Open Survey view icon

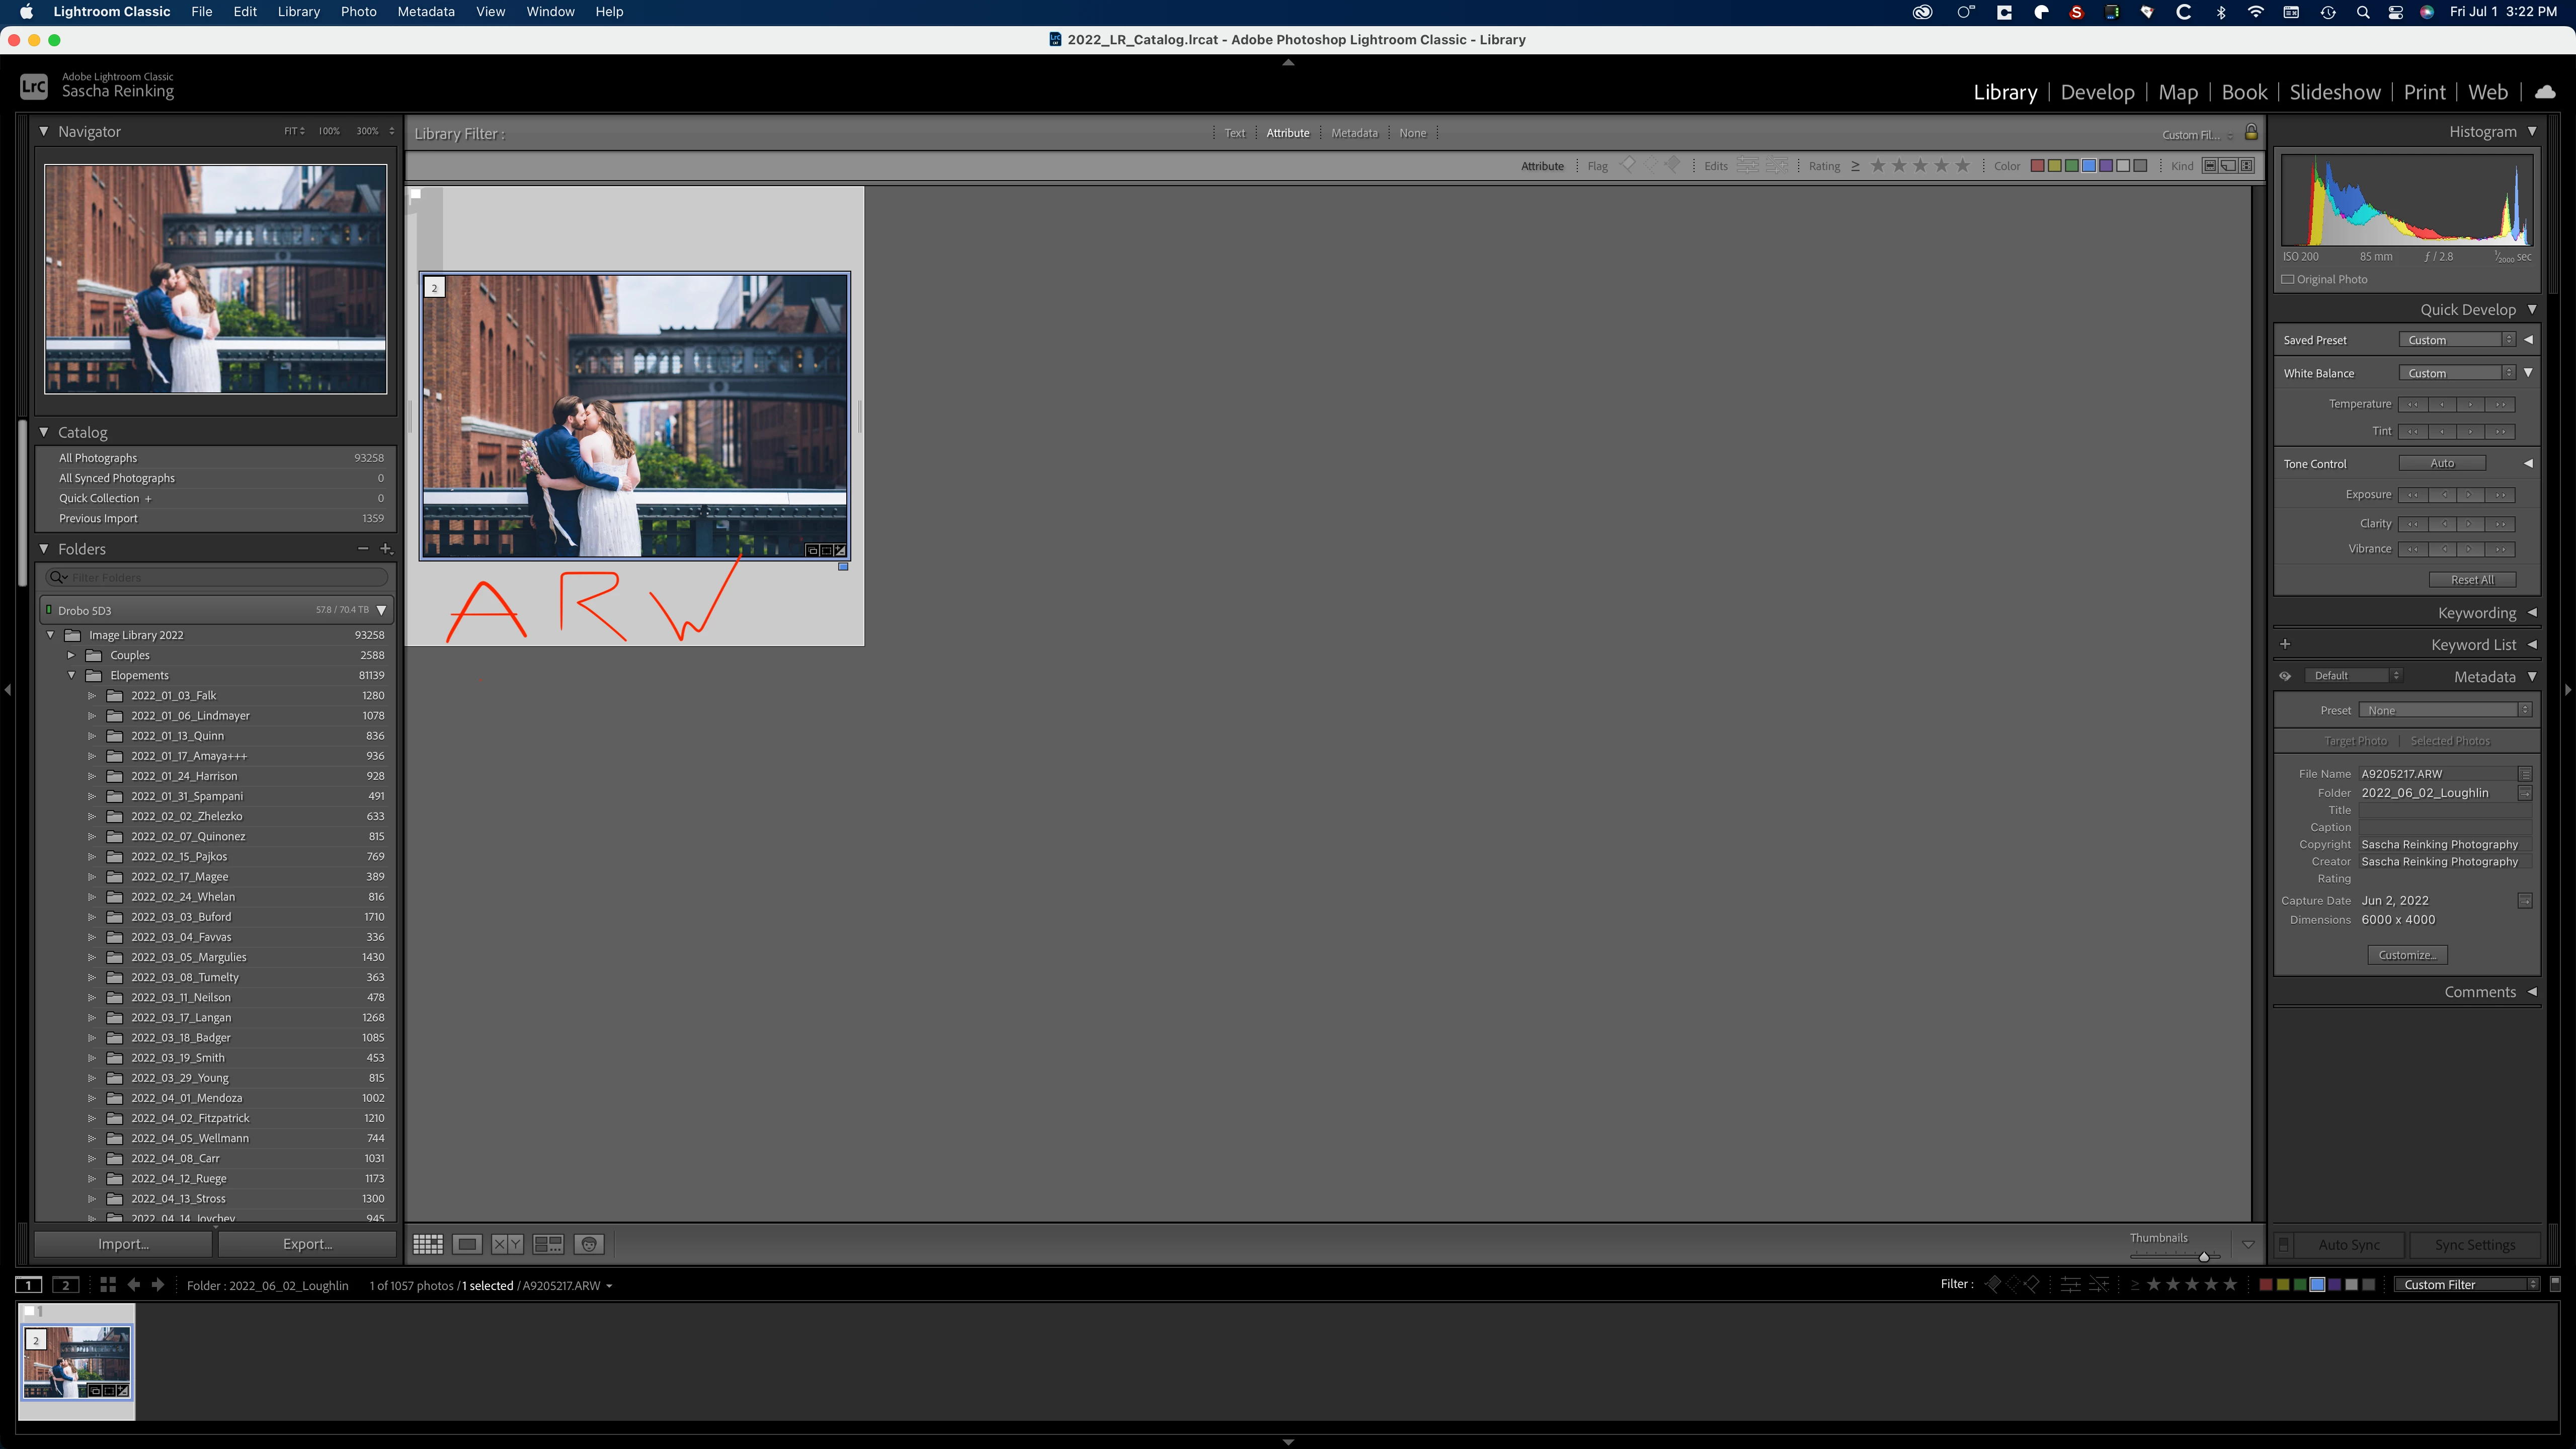(x=548, y=1244)
